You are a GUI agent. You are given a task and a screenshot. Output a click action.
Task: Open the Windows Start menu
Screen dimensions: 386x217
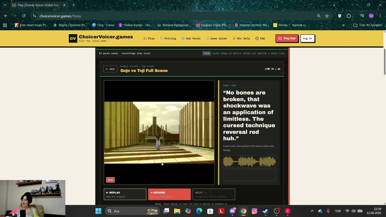(x=98, y=211)
